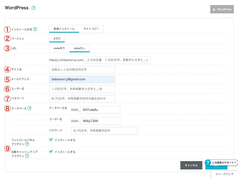Open the WordPress page title help icon

tap(34, 8)
